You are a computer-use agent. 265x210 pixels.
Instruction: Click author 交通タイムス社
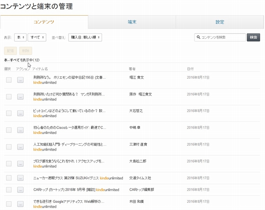[x=140, y=178]
